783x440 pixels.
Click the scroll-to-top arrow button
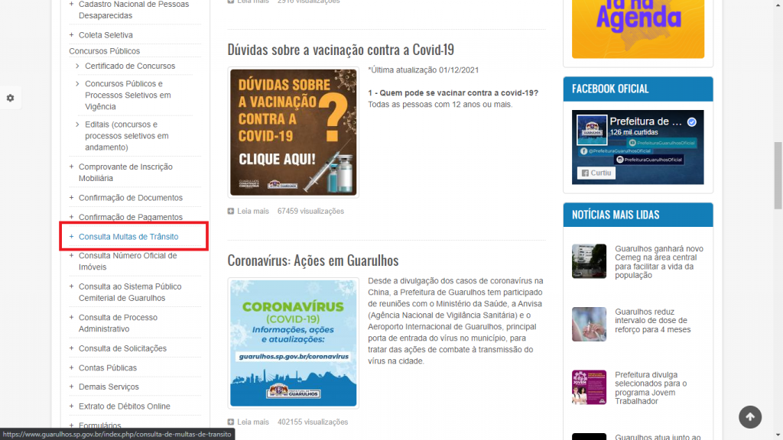pos(749,416)
